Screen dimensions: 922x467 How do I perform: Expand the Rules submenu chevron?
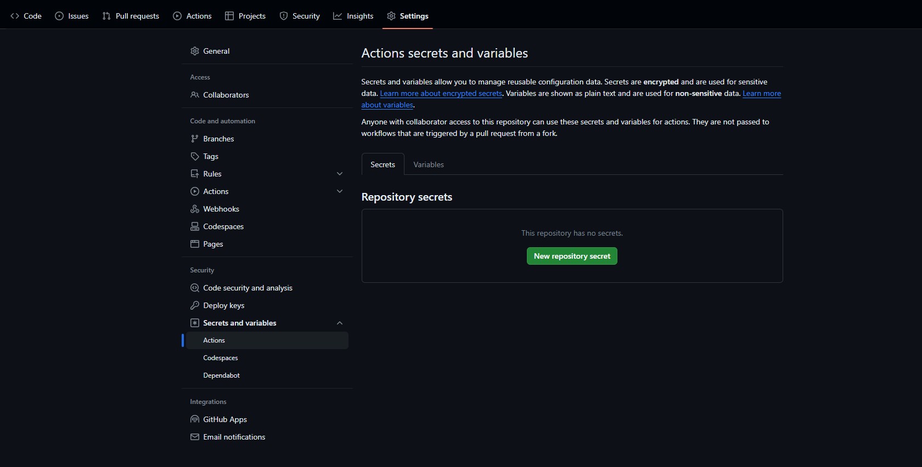pyautogui.click(x=340, y=174)
